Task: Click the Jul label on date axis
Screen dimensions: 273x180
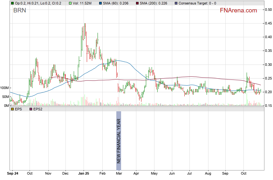Action: tap(189, 174)
